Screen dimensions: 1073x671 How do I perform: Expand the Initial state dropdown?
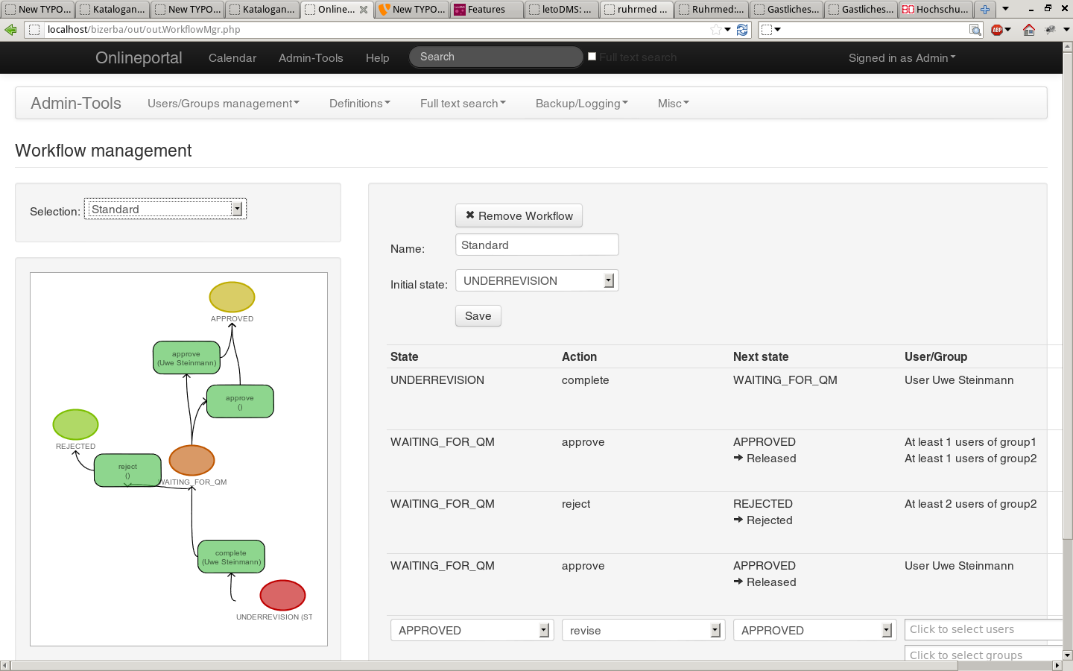tap(536, 281)
